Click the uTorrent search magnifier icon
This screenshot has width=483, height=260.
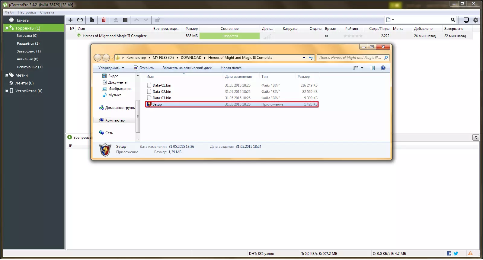(x=453, y=20)
